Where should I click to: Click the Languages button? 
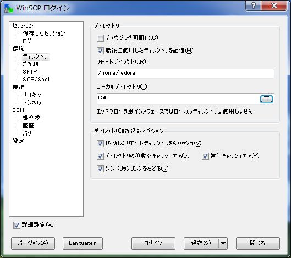83,243
